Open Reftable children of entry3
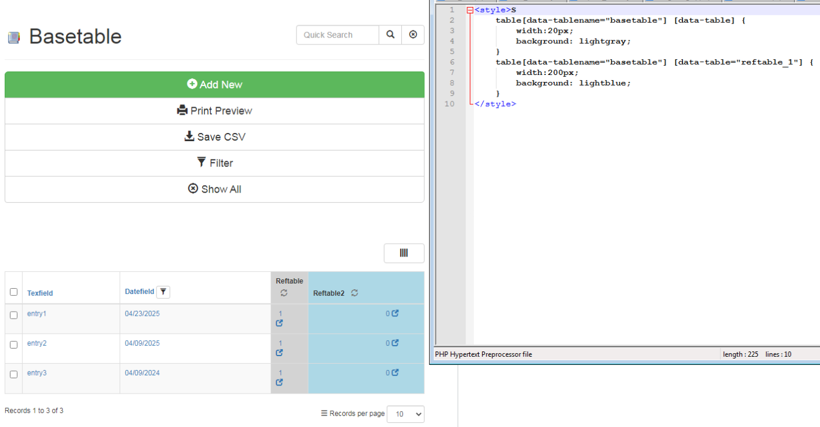Image resolution: width=820 pixels, height=427 pixels. point(279,382)
